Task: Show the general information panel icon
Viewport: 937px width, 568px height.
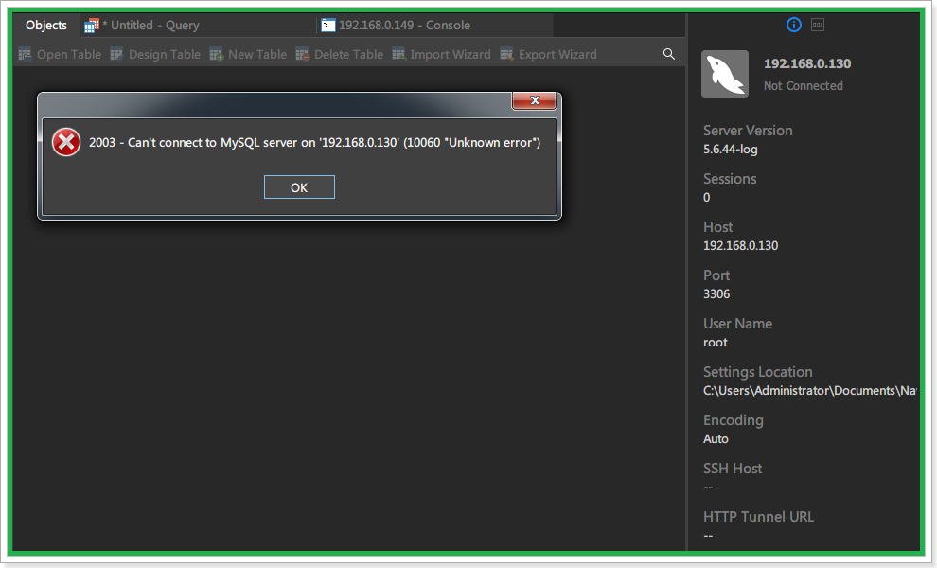Action: [x=793, y=25]
